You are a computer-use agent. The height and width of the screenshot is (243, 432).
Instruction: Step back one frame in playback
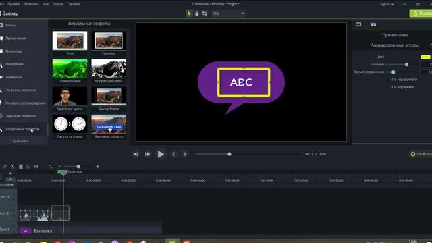[x=136, y=154]
